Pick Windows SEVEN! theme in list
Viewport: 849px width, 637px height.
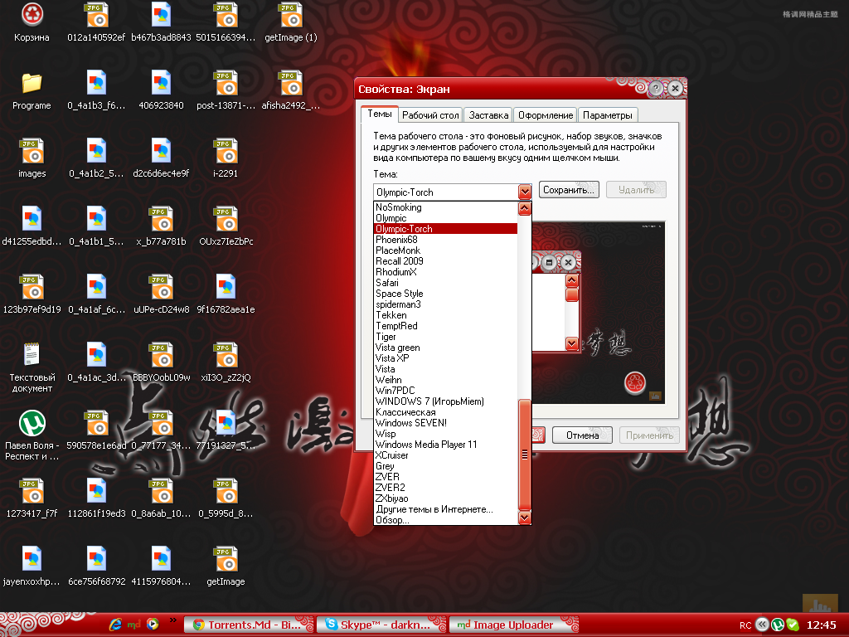coord(410,423)
